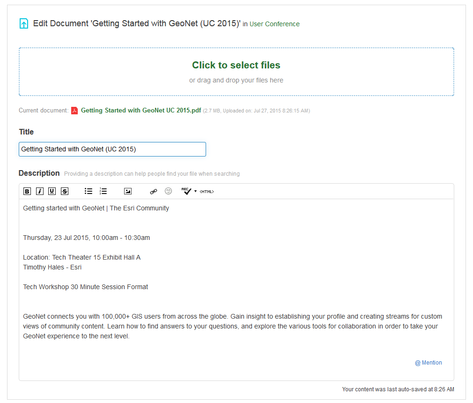
Task: Open the User Conference link
Action: [x=274, y=24]
